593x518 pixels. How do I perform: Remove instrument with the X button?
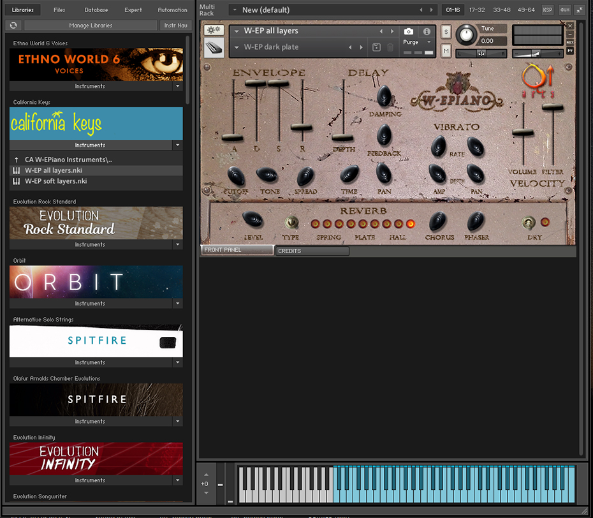(x=570, y=26)
